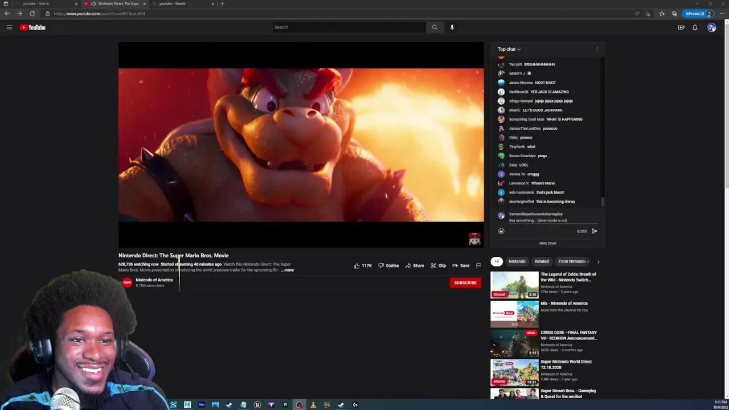Viewport: 729px width, 410px height.
Task: Focus the YouTube search box
Action: [x=349, y=27]
